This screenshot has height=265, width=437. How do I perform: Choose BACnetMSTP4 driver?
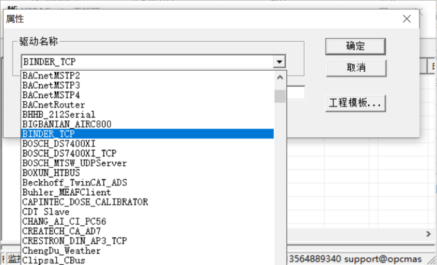pyautogui.click(x=147, y=95)
